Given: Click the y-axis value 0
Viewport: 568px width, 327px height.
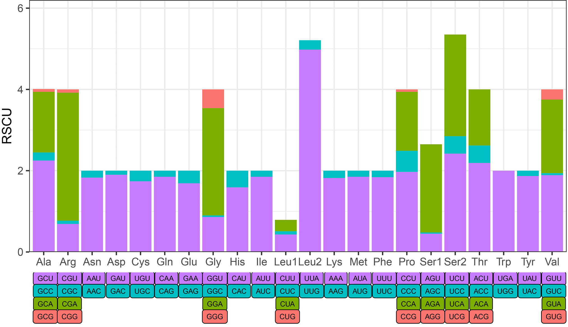Looking at the screenshot, I should [20, 252].
